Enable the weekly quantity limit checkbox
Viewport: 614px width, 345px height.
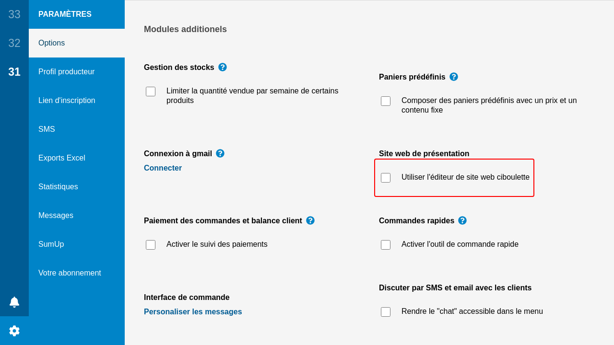pyautogui.click(x=151, y=92)
